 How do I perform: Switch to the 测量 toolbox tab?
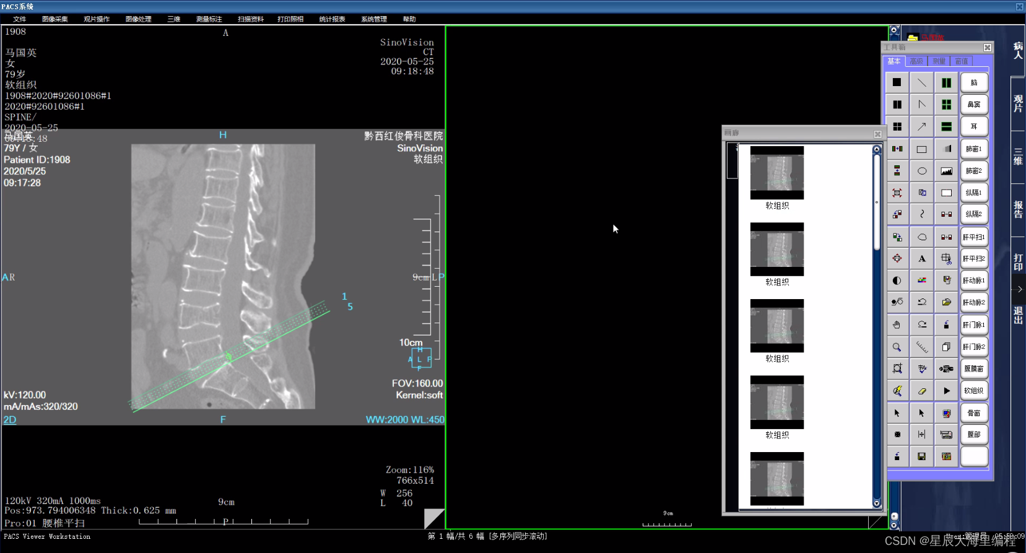(939, 61)
